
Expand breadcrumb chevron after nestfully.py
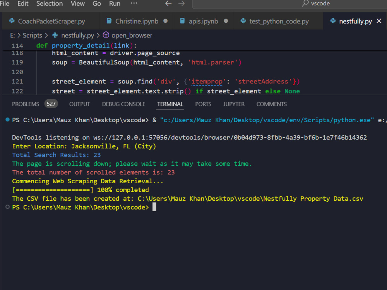pos(98,35)
